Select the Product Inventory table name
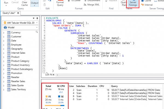 [x=20, y=65]
